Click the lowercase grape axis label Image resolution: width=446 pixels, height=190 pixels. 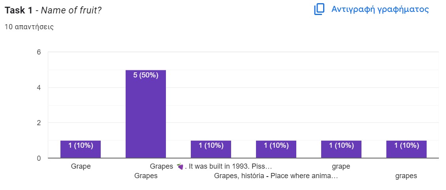(341, 166)
